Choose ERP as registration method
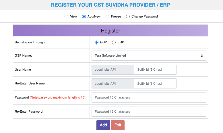Image resolution: width=223 pixels, height=133 pixels. point(114,43)
